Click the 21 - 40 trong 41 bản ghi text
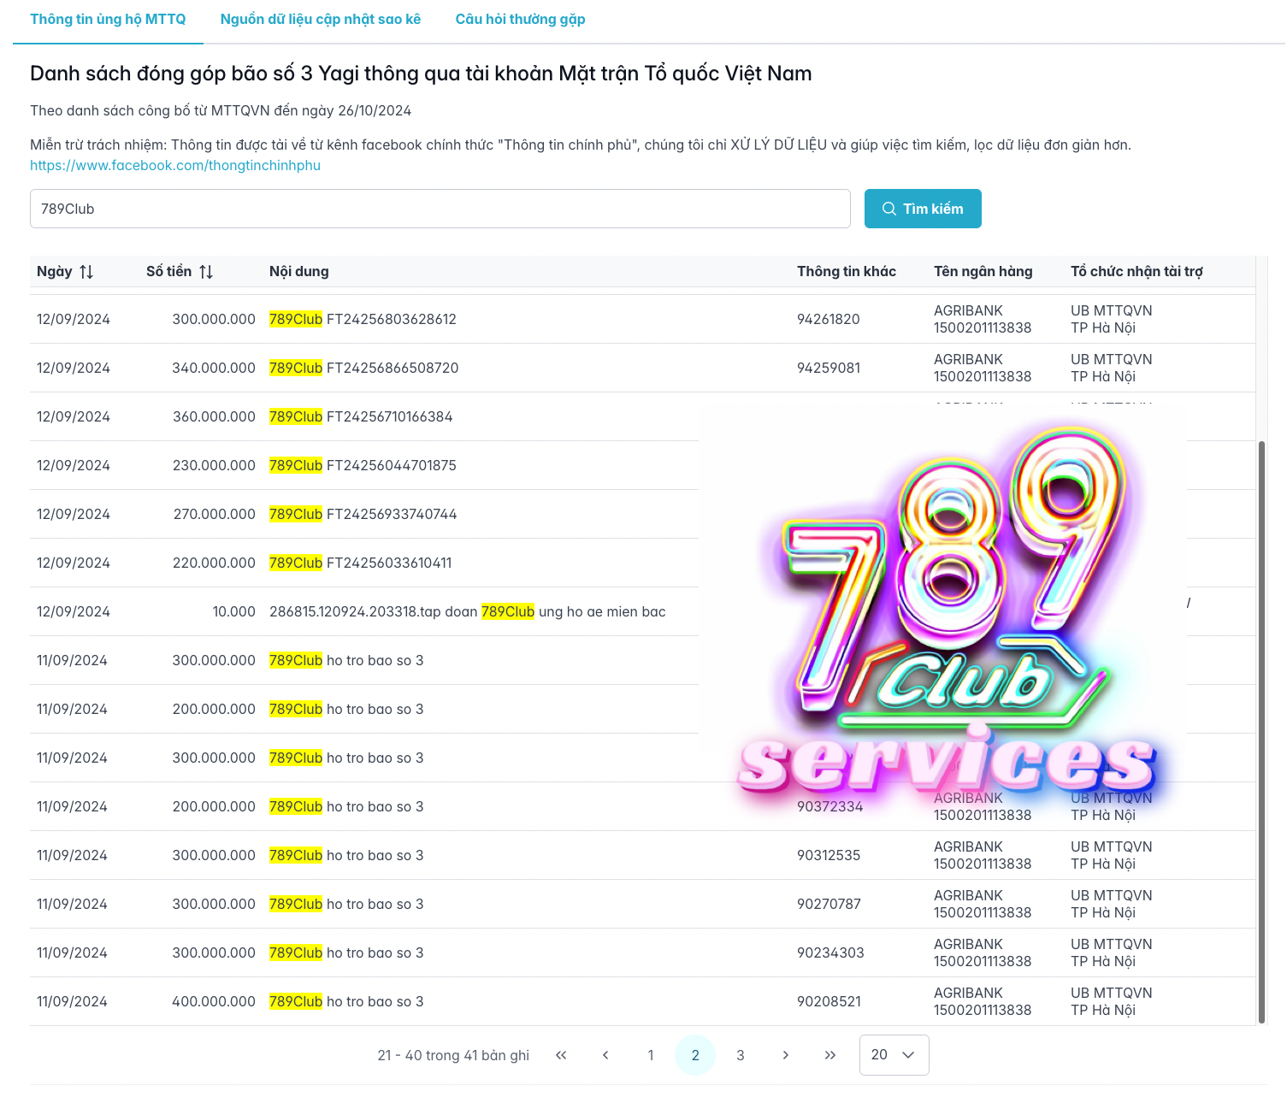 (453, 1055)
